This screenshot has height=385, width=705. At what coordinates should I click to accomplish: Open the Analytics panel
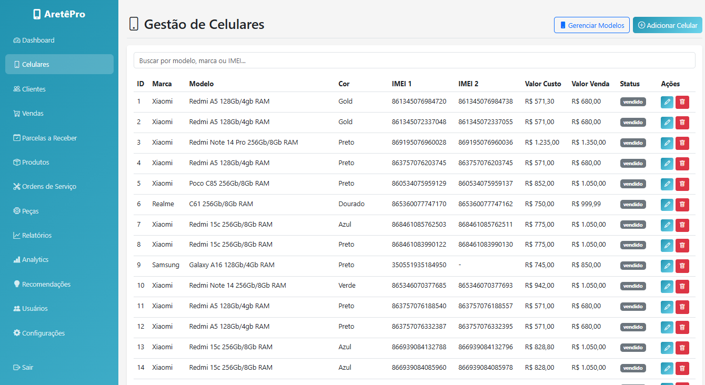(x=33, y=259)
